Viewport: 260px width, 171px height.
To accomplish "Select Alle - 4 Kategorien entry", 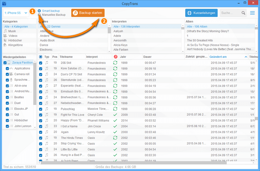I will point(19,26).
